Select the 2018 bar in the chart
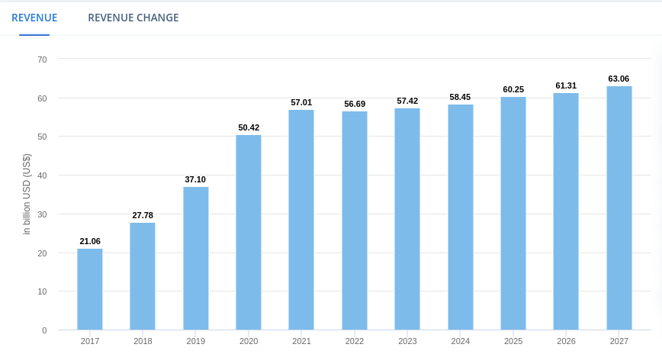This screenshot has height=354, width=662. tap(143, 276)
